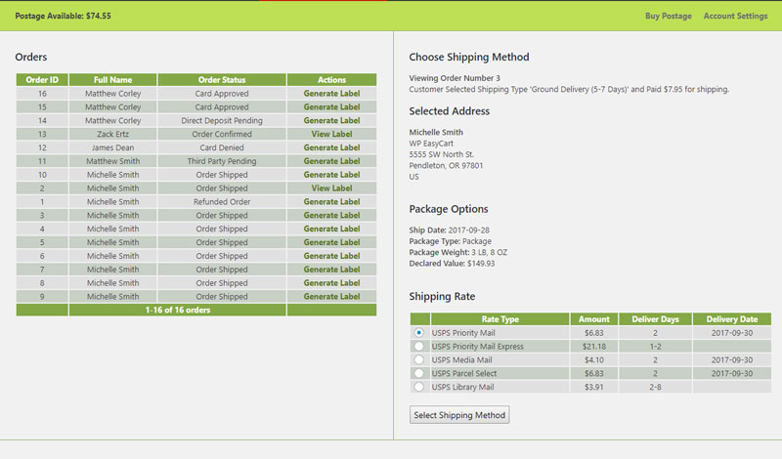Image resolution: width=782 pixels, height=459 pixels.
Task: Generate Label for order 4
Action: (331, 229)
